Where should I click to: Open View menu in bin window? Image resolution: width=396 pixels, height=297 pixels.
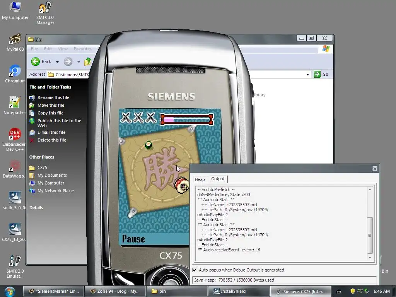click(x=63, y=49)
